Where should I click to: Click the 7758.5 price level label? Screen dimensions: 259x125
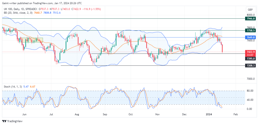click(250, 30)
